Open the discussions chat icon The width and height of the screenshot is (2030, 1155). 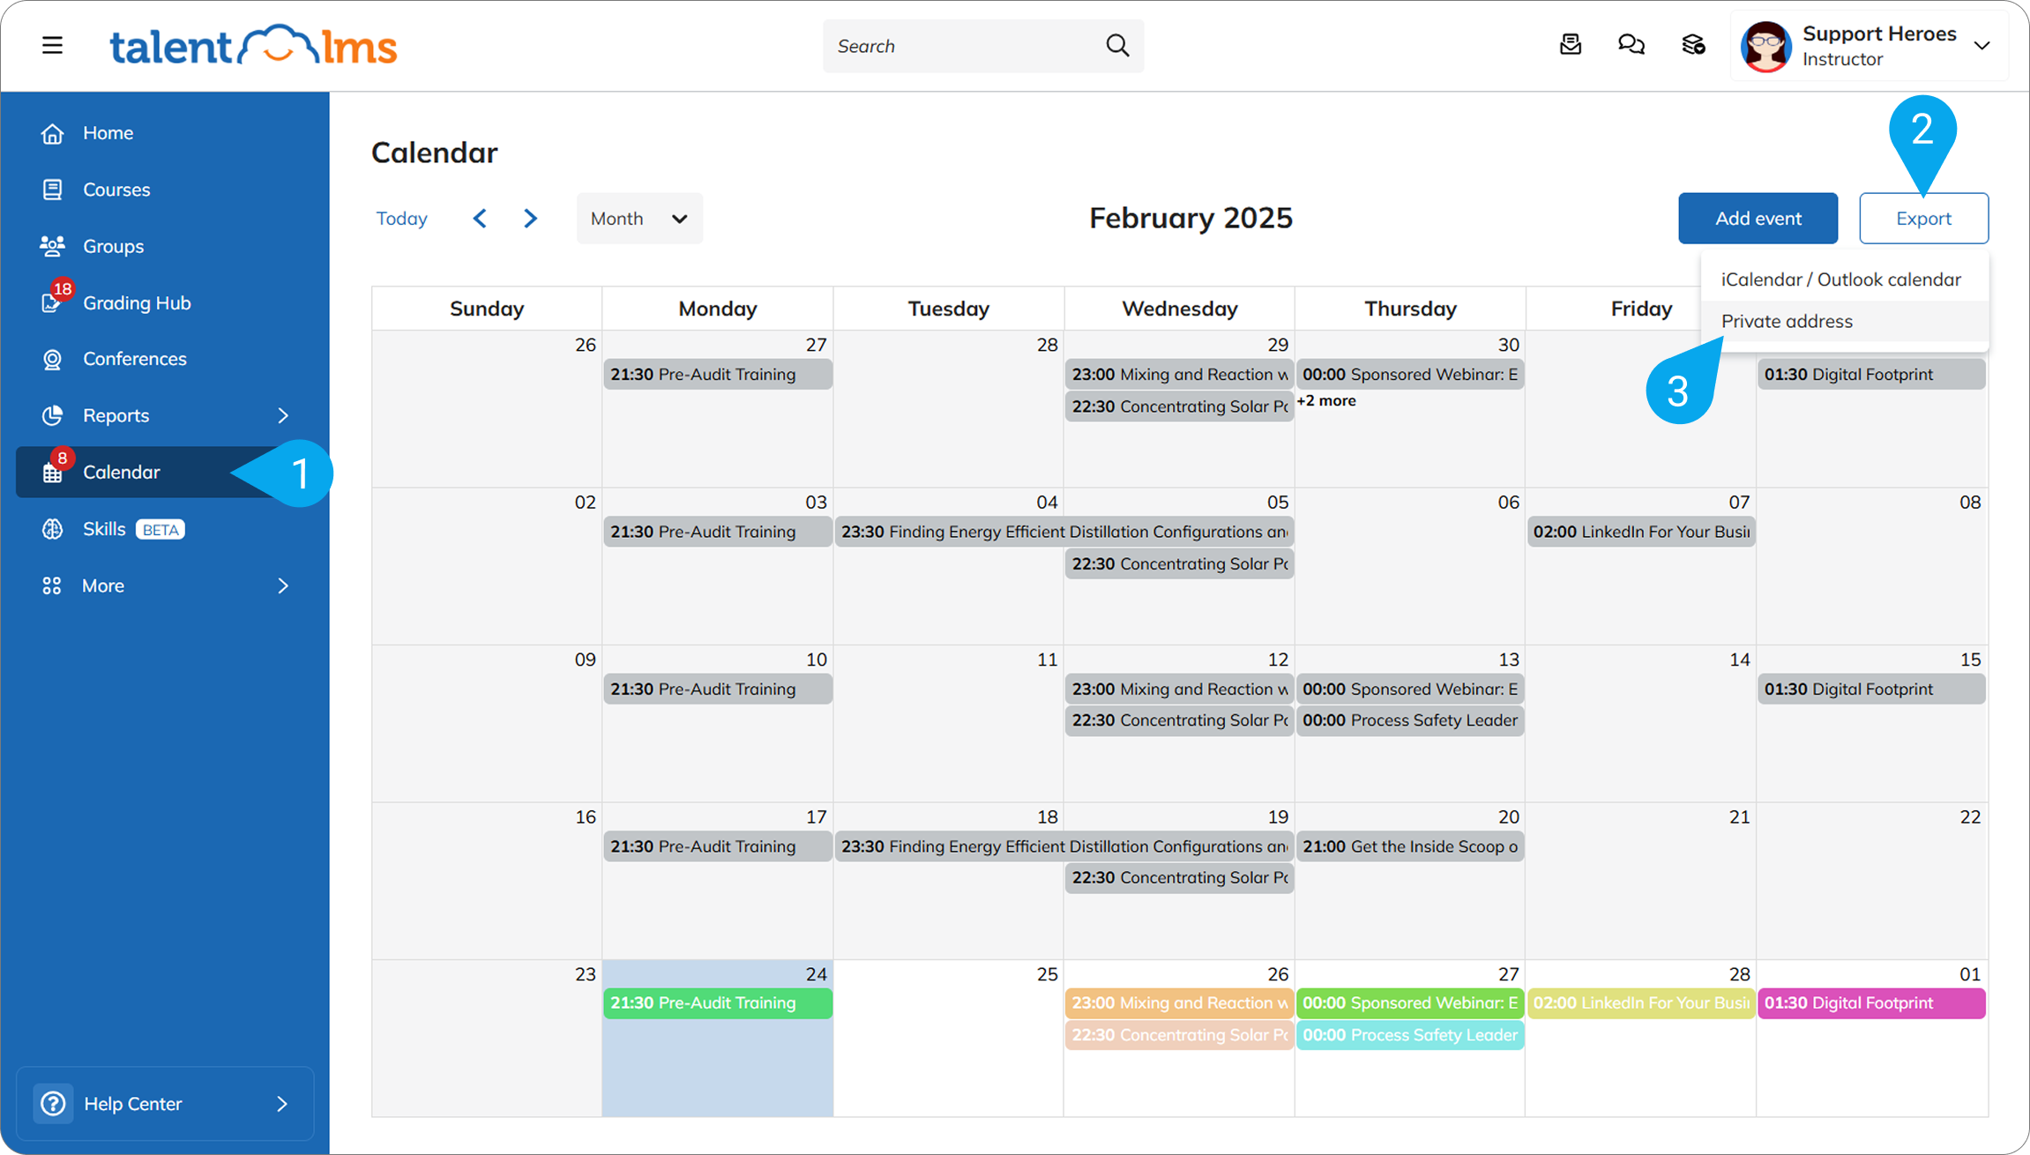pos(1631,44)
